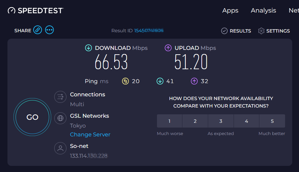Image resolution: width=299 pixels, height=172 pixels.
Task: Click the RESULTS label
Action: [x=240, y=31]
